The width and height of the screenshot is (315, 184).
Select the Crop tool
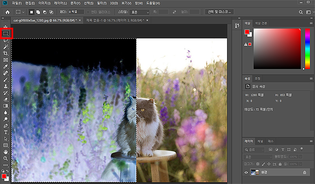point(6,53)
